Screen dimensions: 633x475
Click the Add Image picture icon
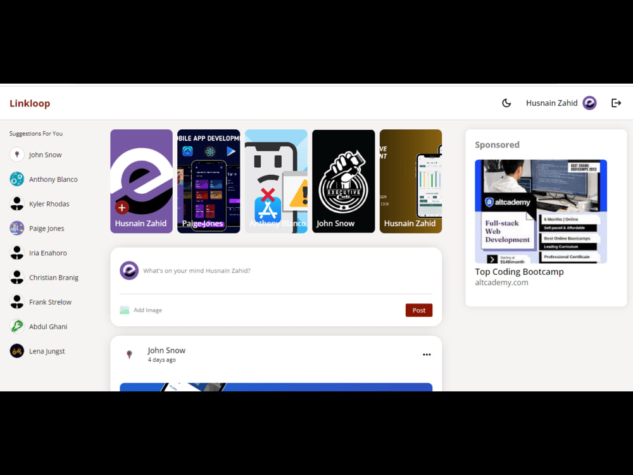(x=124, y=310)
